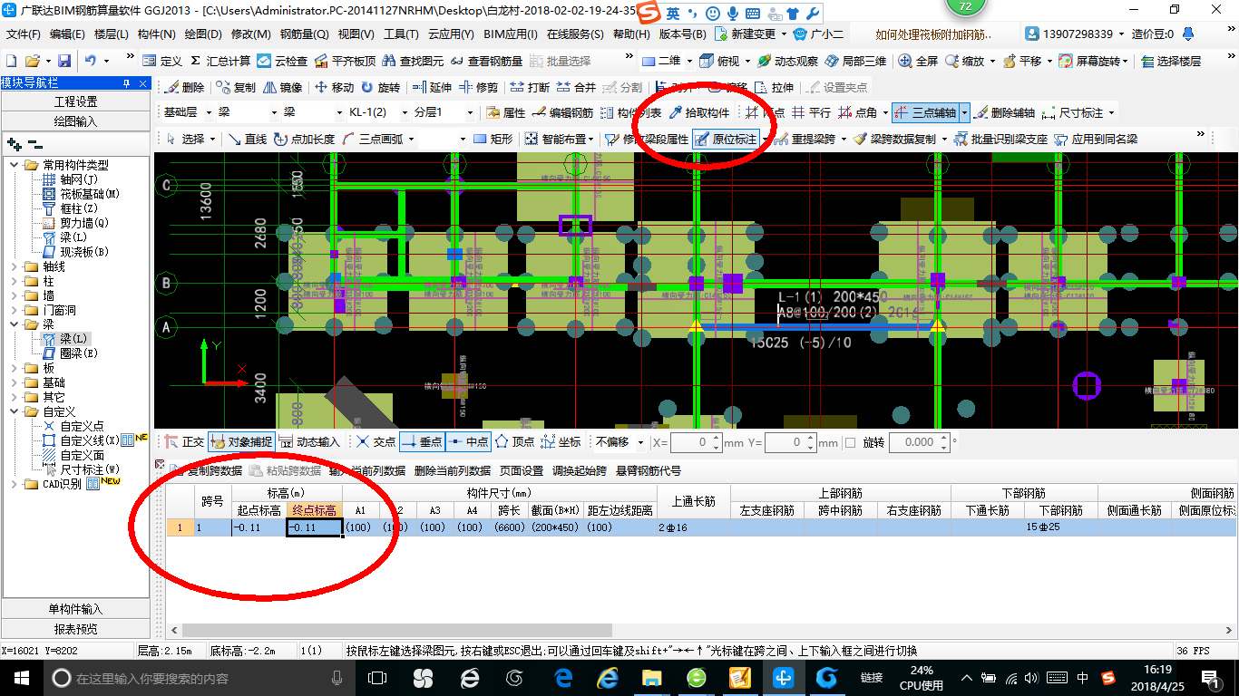Click 删除辅轴 delete auxiliary axis
Image resolution: width=1239 pixels, height=696 pixels.
click(x=1004, y=112)
